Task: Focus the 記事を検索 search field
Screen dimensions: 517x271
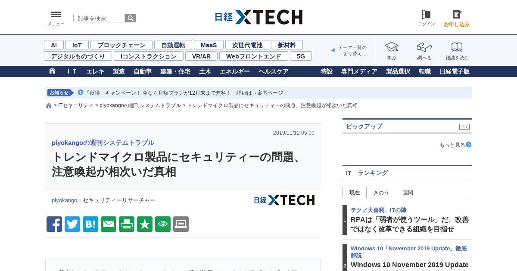Action: [99, 18]
